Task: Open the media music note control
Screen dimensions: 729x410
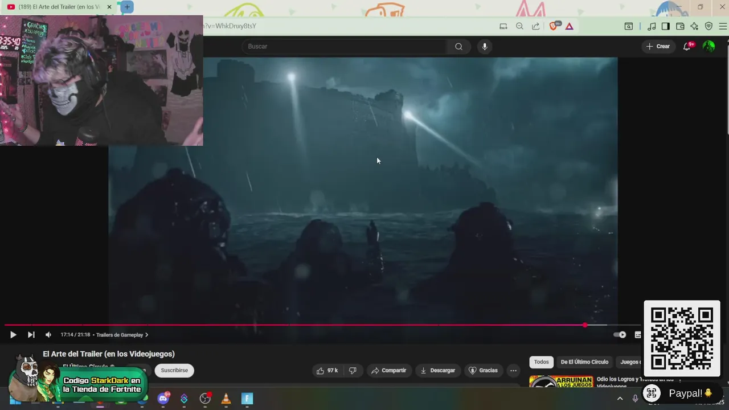Action: (x=652, y=26)
